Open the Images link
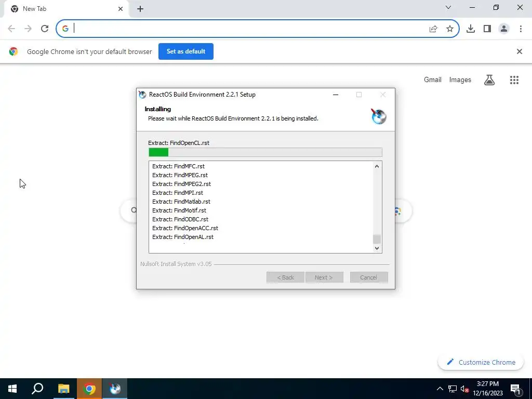 (x=460, y=79)
